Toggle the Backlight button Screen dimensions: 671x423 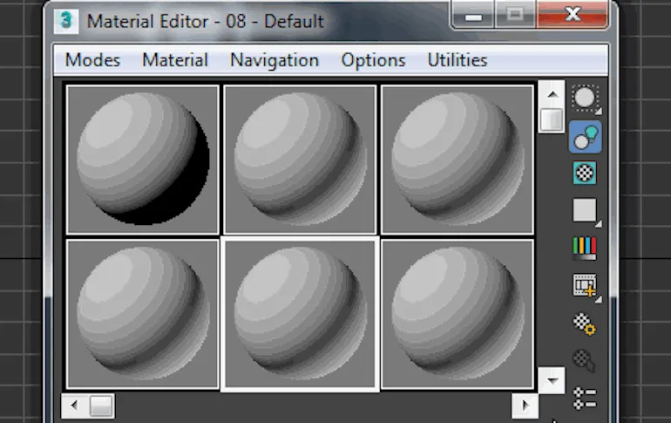pyautogui.click(x=585, y=136)
